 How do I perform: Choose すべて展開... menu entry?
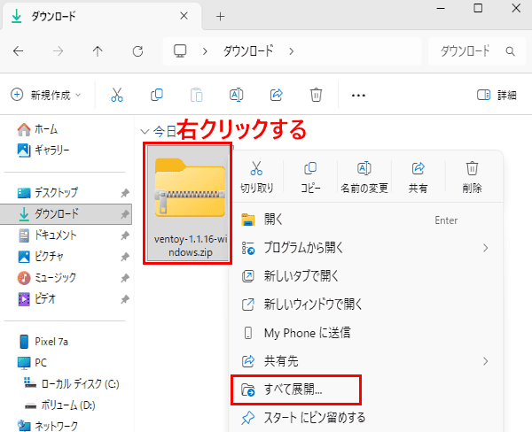pyautogui.click(x=365, y=390)
